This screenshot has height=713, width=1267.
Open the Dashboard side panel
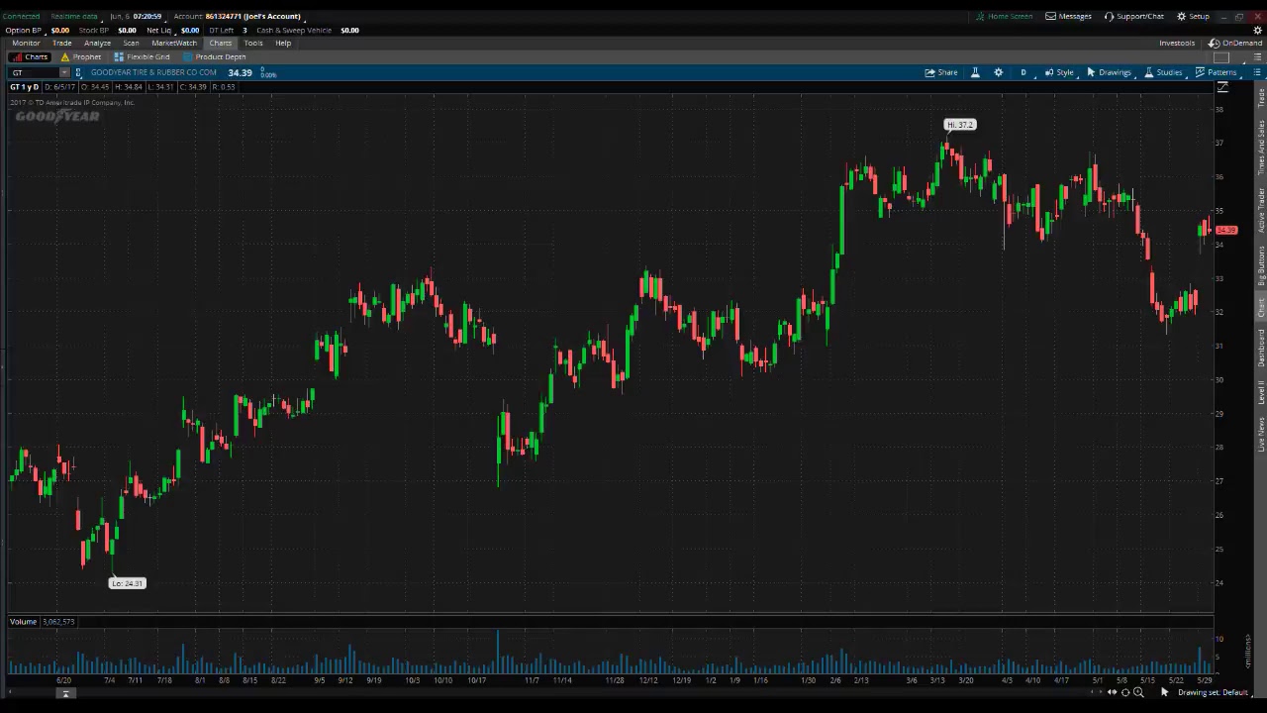[x=1261, y=349]
